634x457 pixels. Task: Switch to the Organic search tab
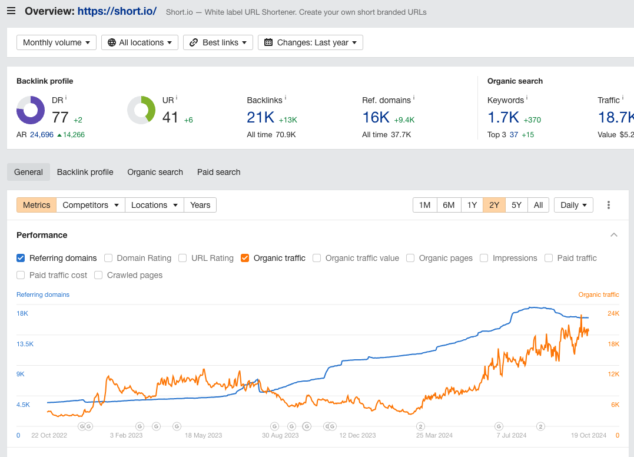pos(155,172)
